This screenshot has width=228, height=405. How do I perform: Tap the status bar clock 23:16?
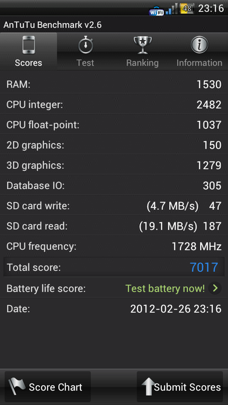[x=211, y=8]
